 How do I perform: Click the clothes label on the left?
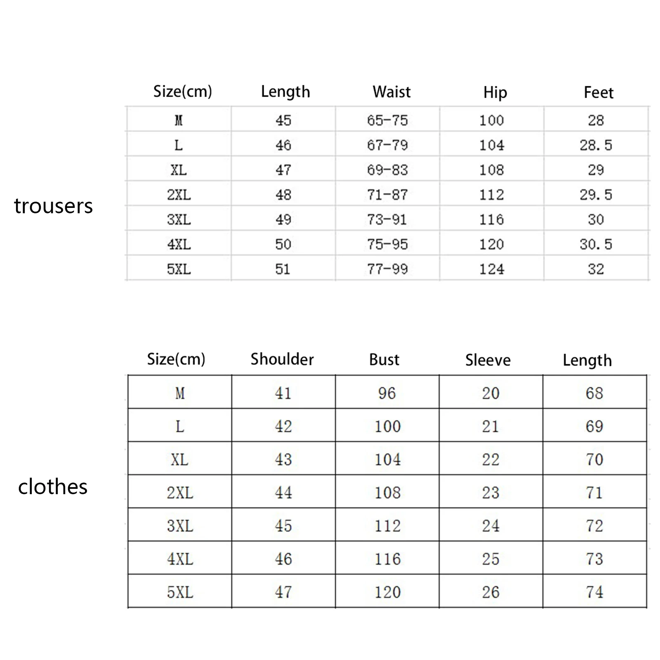[x=53, y=487]
